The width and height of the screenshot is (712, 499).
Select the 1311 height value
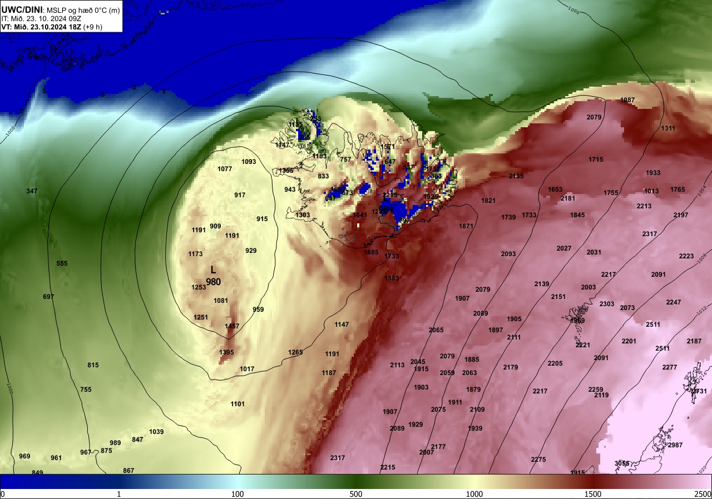point(668,128)
